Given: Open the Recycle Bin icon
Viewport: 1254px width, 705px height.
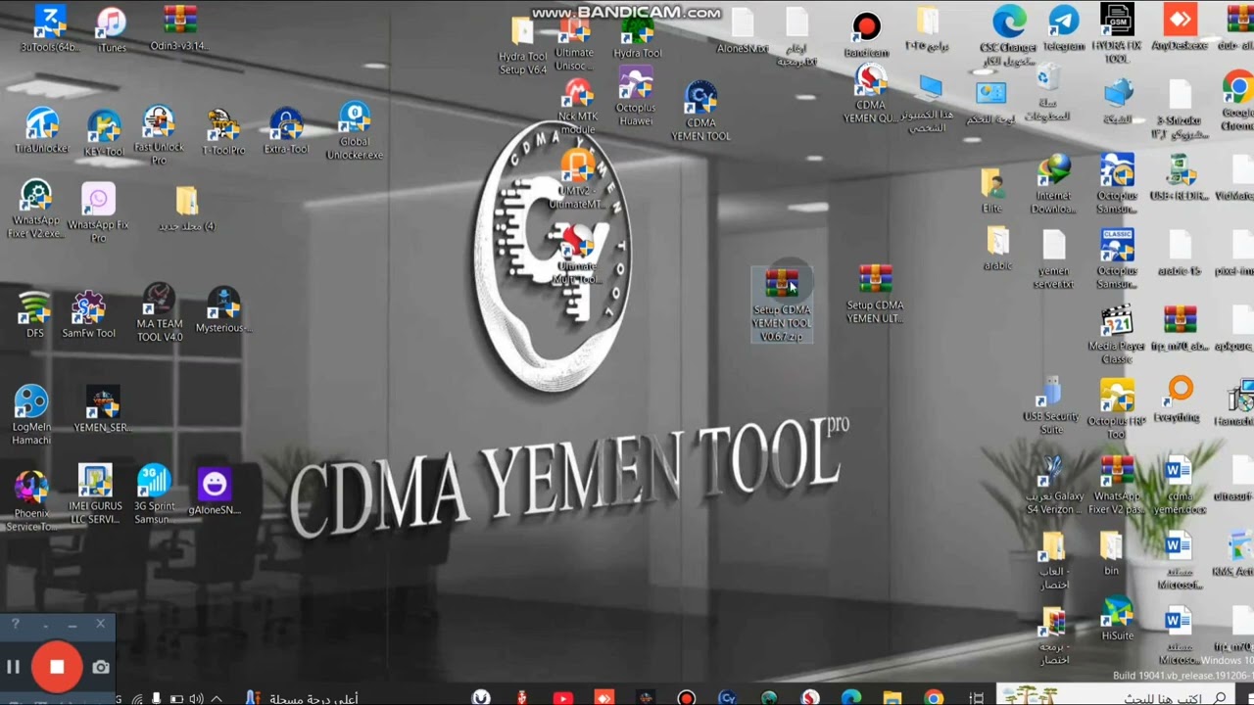Looking at the screenshot, I should pyautogui.click(x=1047, y=94).
